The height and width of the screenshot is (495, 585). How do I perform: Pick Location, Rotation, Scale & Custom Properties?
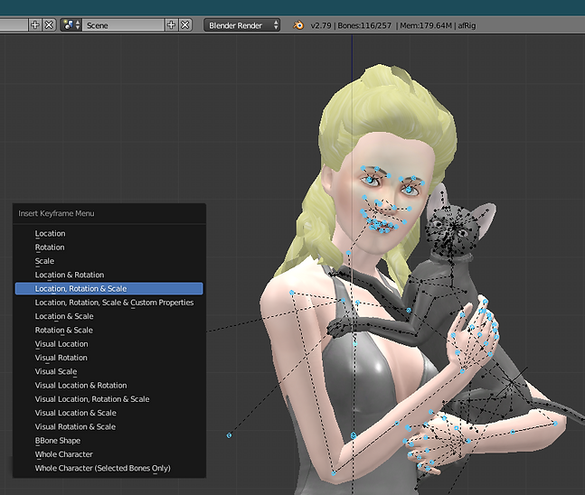click(x=109, y=303)
